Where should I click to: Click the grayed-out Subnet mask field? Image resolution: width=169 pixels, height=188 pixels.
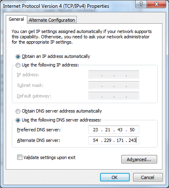pos(113,85)
